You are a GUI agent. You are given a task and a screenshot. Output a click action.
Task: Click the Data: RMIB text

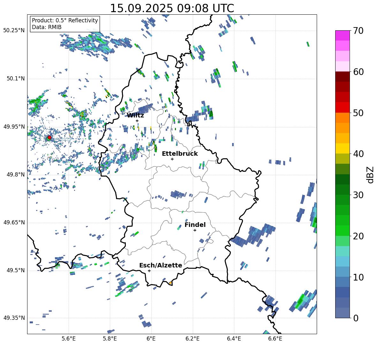[x=47, y=27]
